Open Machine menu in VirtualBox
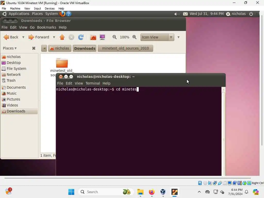 coord(15,9)
